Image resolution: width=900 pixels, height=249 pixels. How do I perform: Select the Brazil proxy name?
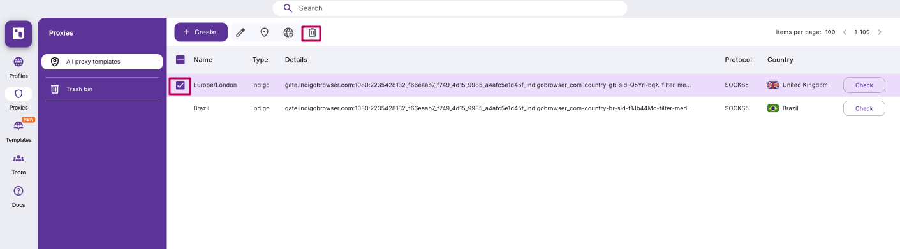pos(202,108)
